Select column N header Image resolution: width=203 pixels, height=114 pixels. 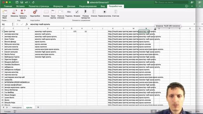[146, 28]
